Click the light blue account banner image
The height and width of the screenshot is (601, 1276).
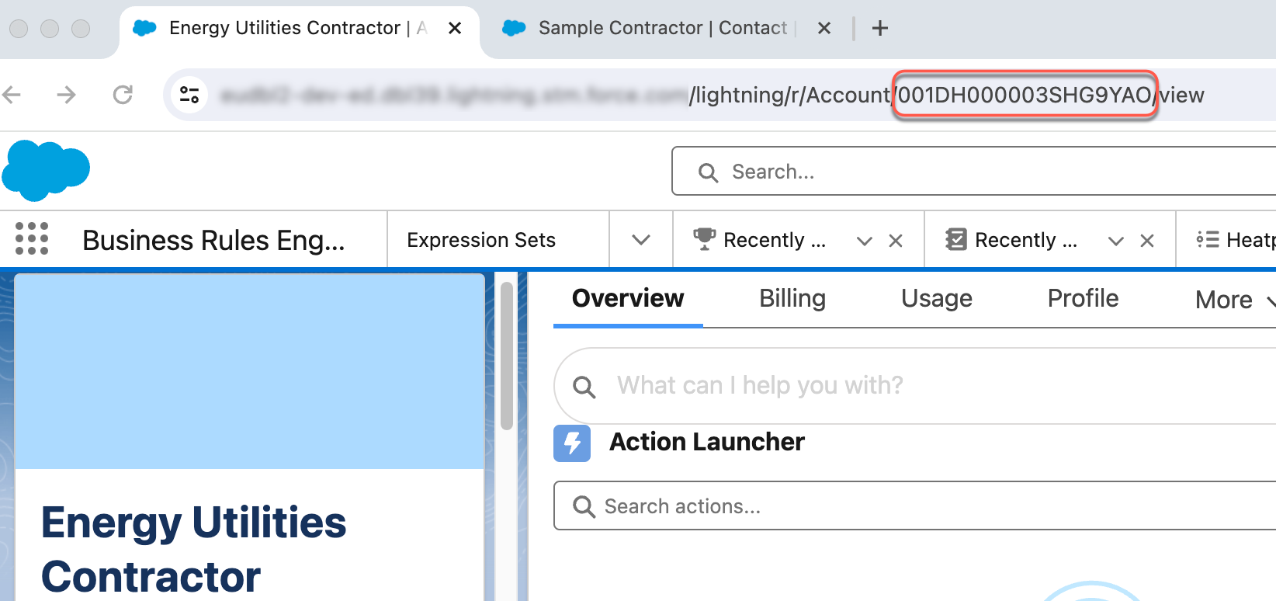point(249,371)
